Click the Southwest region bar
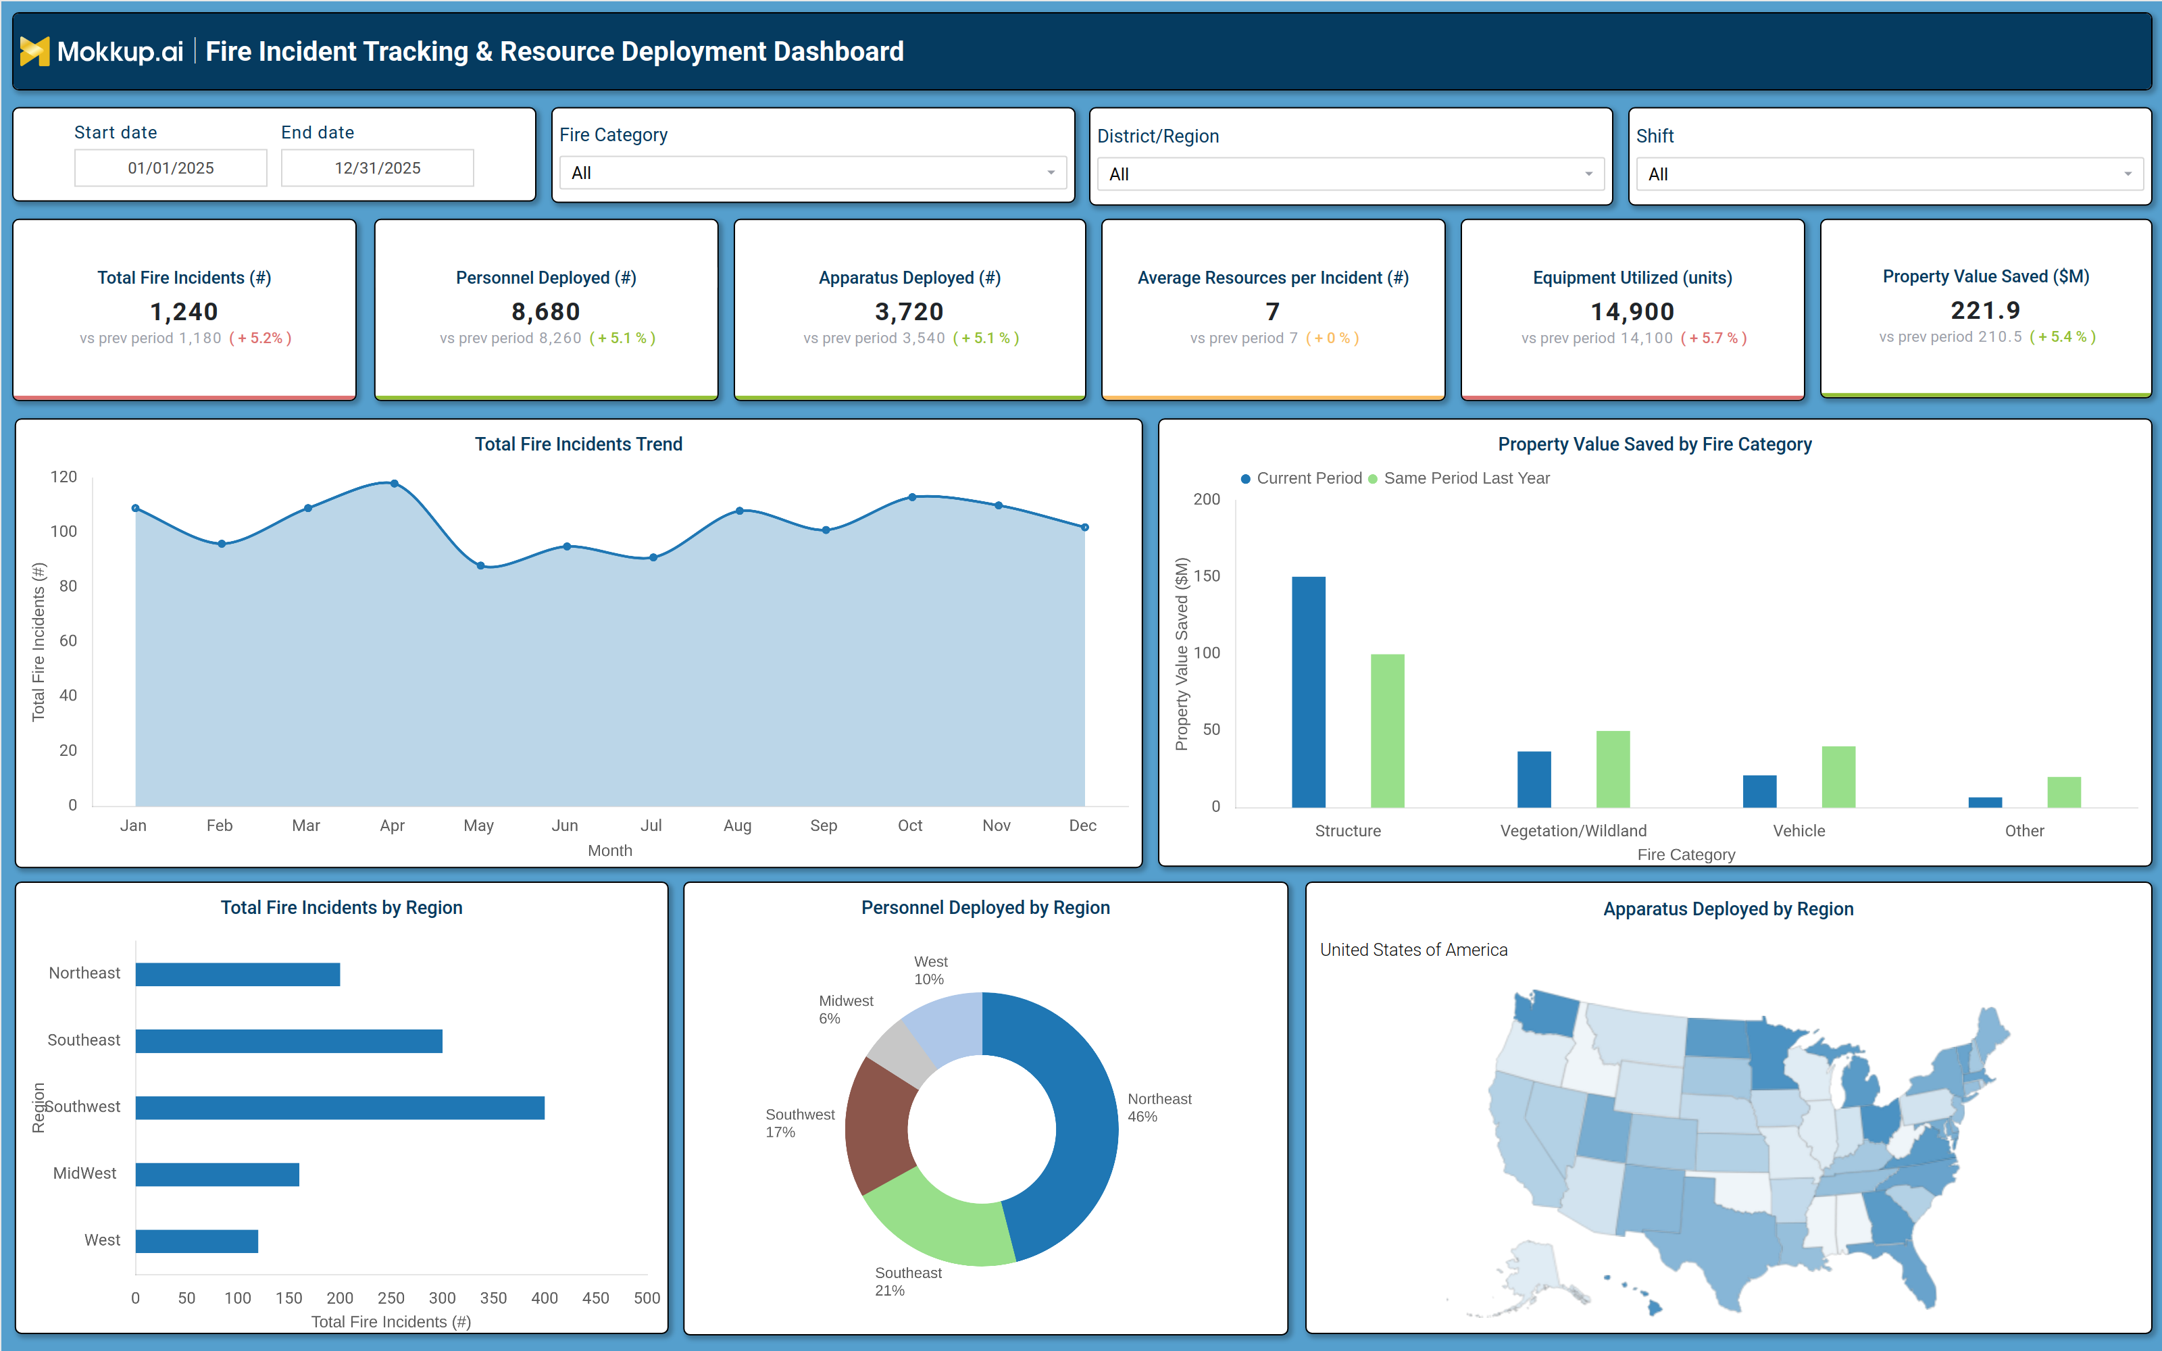 (x=339, y=1108)
